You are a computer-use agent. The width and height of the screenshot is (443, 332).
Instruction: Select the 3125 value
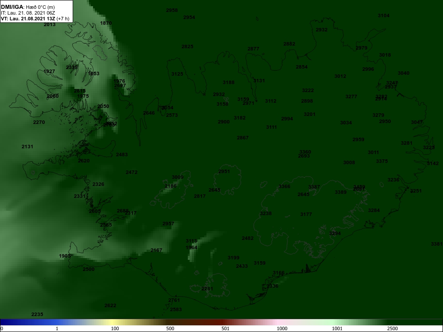[x=177, y=74]
